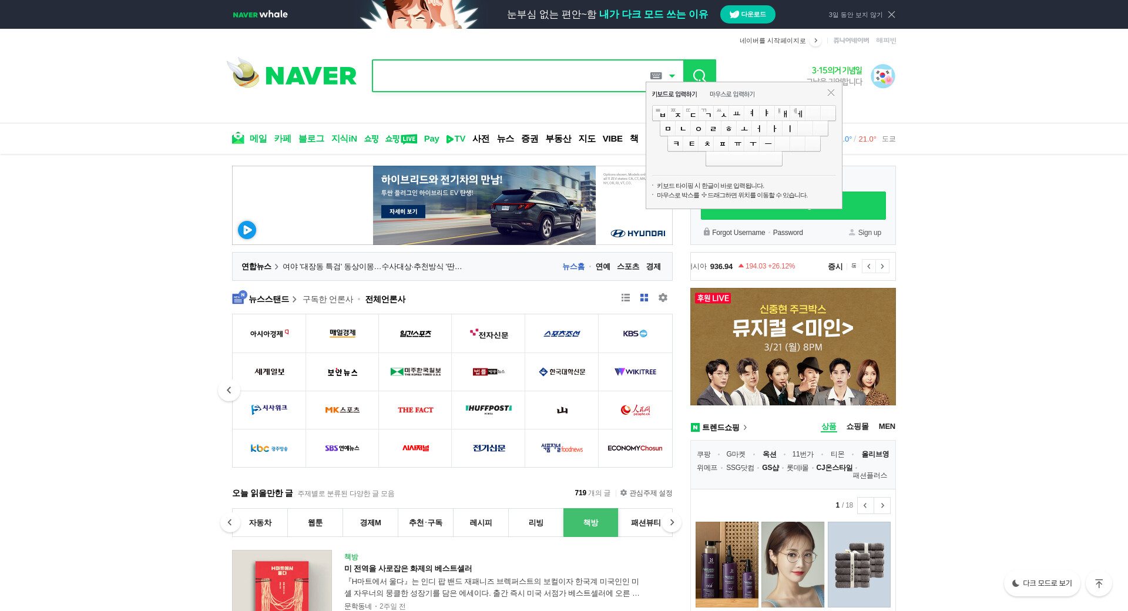Open the 전자신문 publisher logo

pos(488,334)
